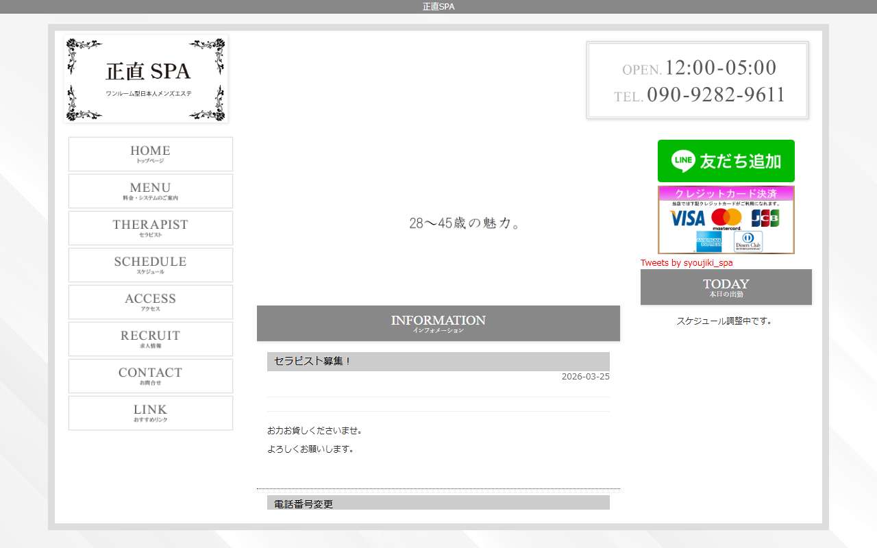This screenshot has width=877, height=548.
Task: Open the CONTACT inquiry page
Action: pyautogui.click(x=150, y=375)
